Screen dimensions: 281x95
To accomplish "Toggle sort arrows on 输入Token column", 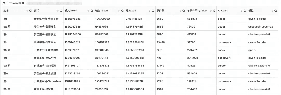I will [x=88, y=11].
